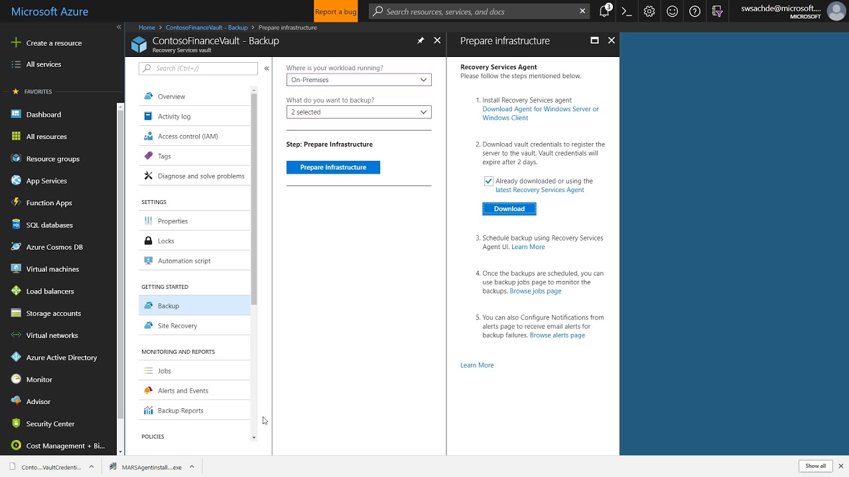Click ContosoFinanceVault - Backup breadcrumb
The image size is (849, 477).
206,28
